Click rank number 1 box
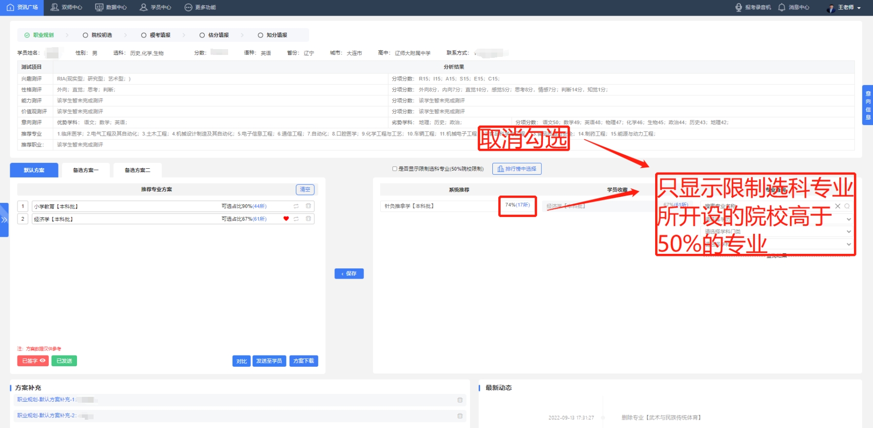The image size is (873, 428). point(22,206)
